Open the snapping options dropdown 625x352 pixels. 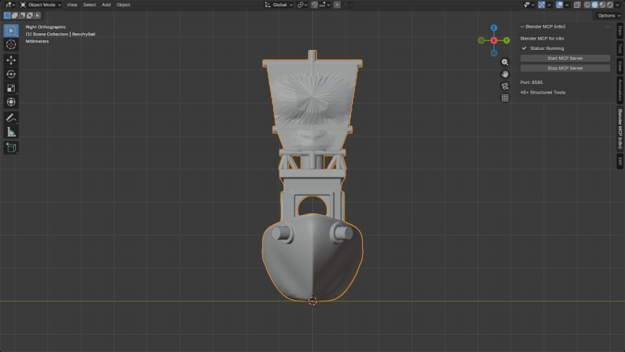click(x=325, y=5)
